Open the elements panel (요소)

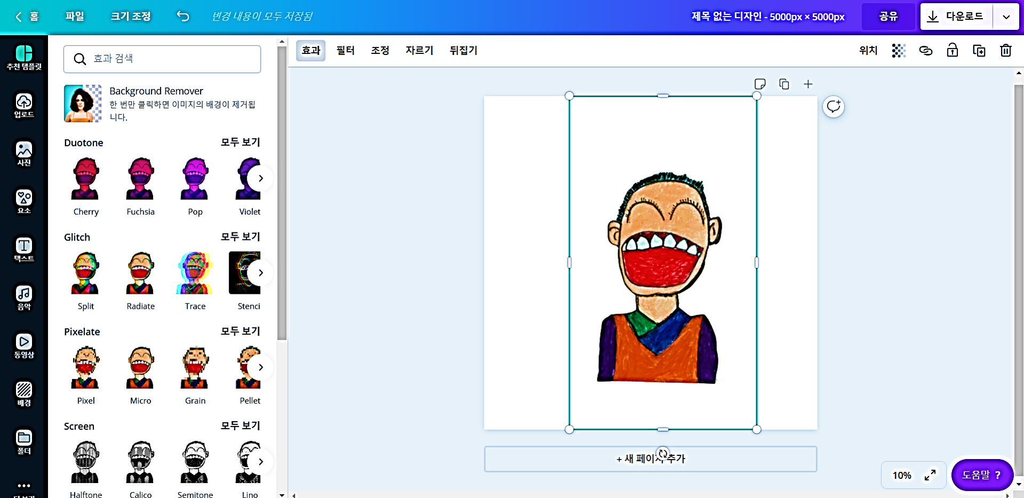point(24,202)
